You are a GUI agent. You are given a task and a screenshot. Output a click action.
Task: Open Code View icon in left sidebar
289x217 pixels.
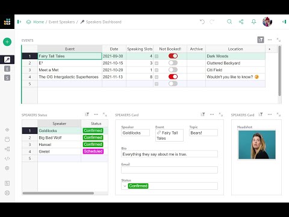click(x=7, y=159)
